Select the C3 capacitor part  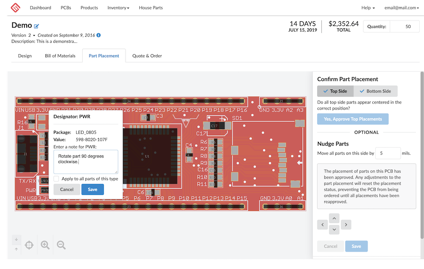pyautogui.click(x=148, y=118)
